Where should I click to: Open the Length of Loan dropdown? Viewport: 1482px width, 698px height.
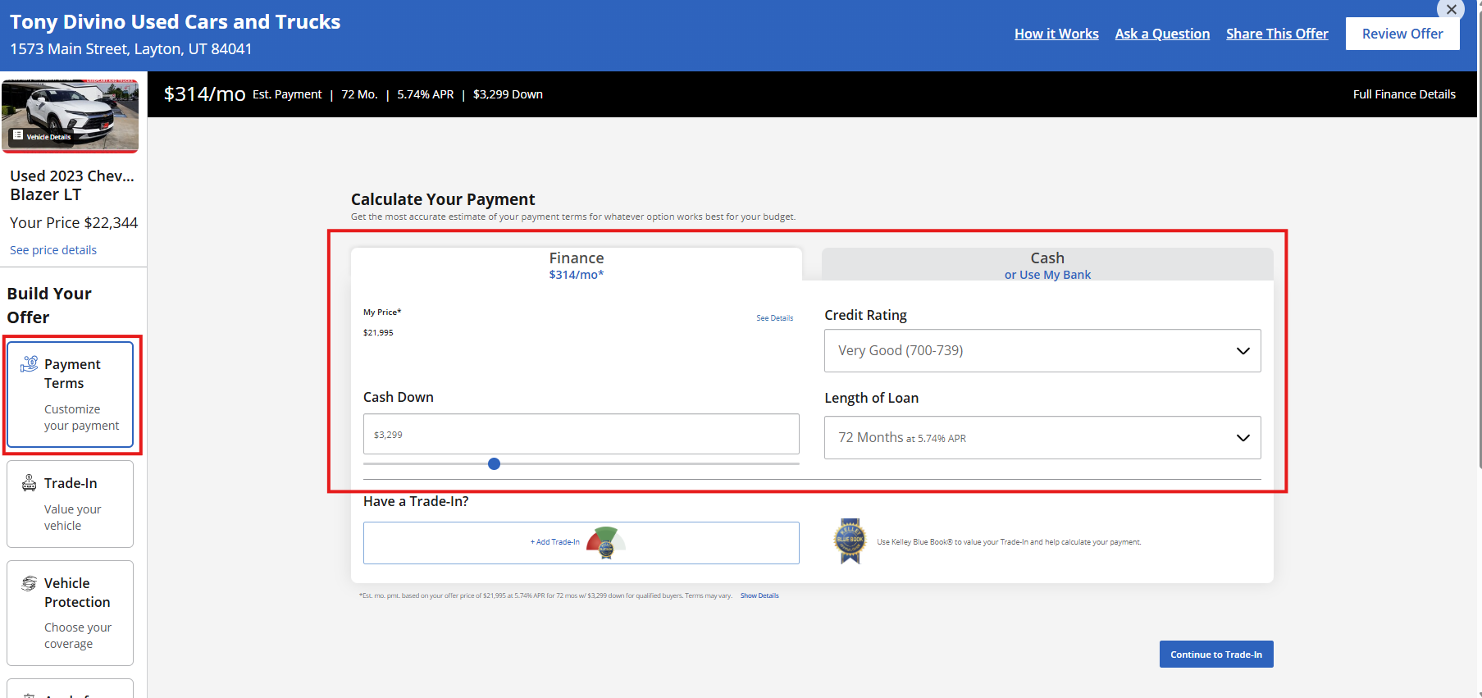click(x=1042, y=438)
